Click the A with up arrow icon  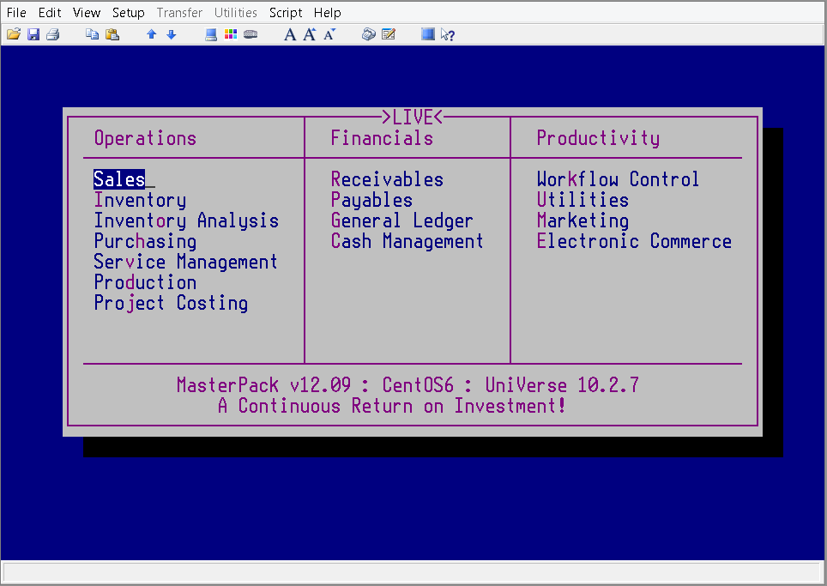pos(310,35)
